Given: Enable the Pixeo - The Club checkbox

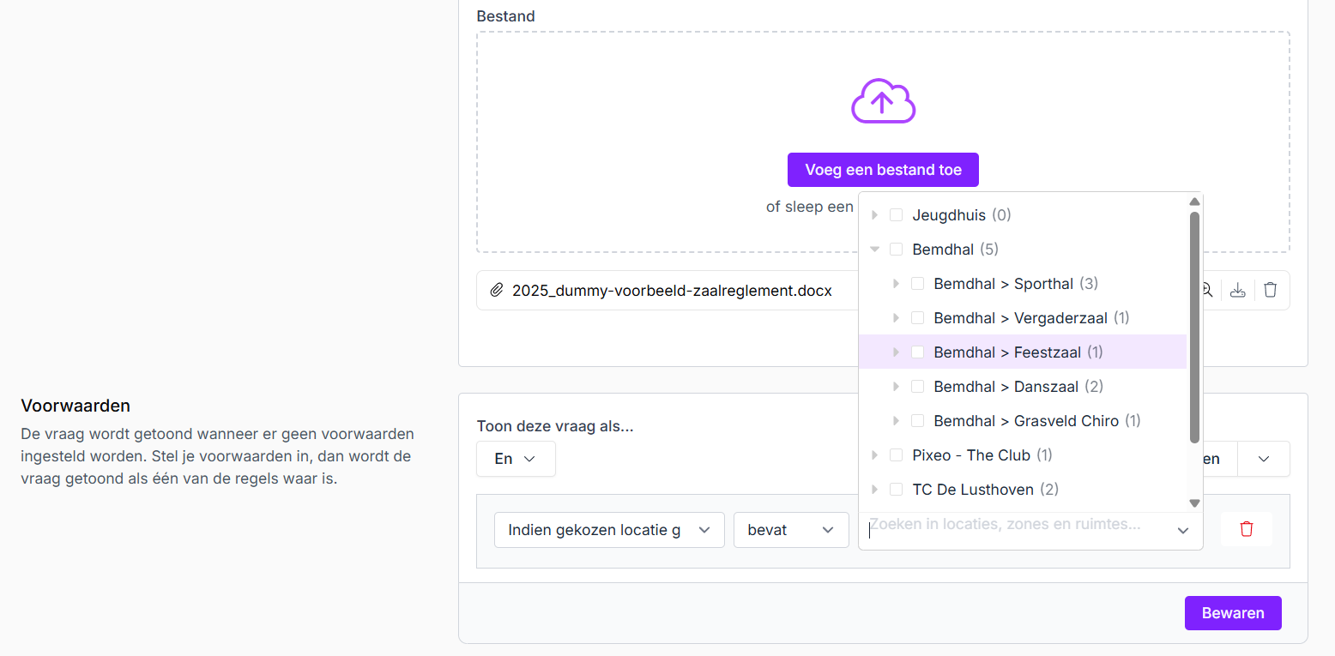Looking at the screenshot, I should 896,455.
